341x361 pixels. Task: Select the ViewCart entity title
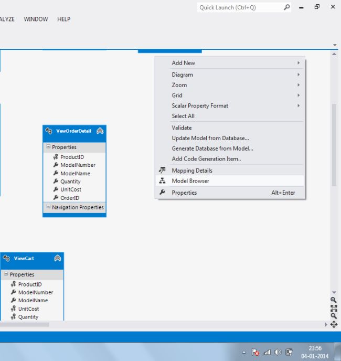[24, 258]
